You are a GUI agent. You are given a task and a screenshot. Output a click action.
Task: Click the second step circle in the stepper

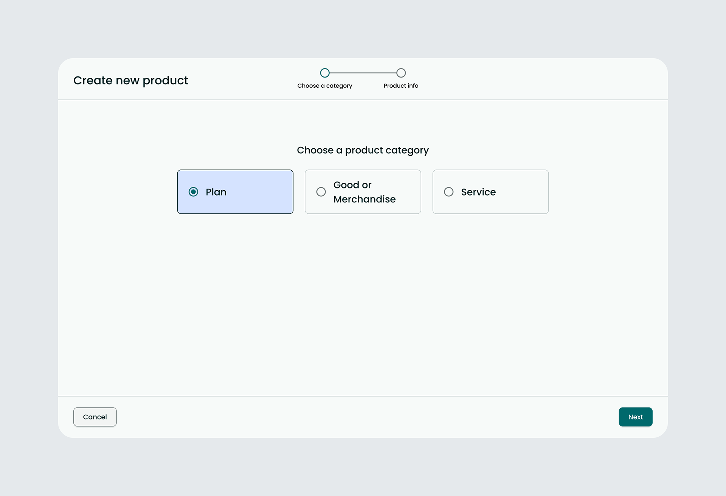tap(401, 73)
